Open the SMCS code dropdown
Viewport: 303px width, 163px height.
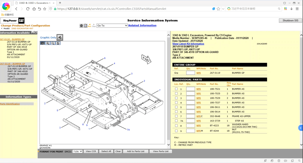(x=77, y=151)
